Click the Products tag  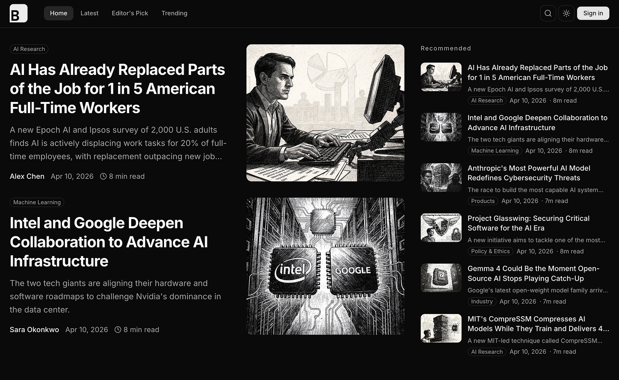tap(483, 201)
